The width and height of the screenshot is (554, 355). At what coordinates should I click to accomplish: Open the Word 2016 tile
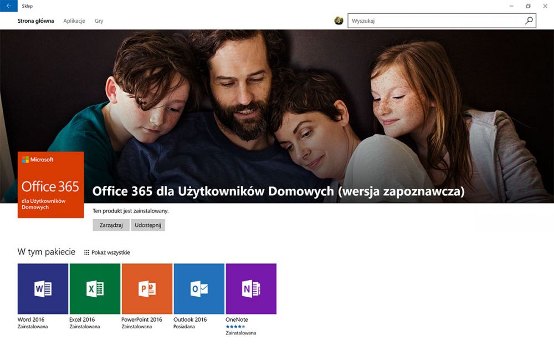[x=43, y=288]
